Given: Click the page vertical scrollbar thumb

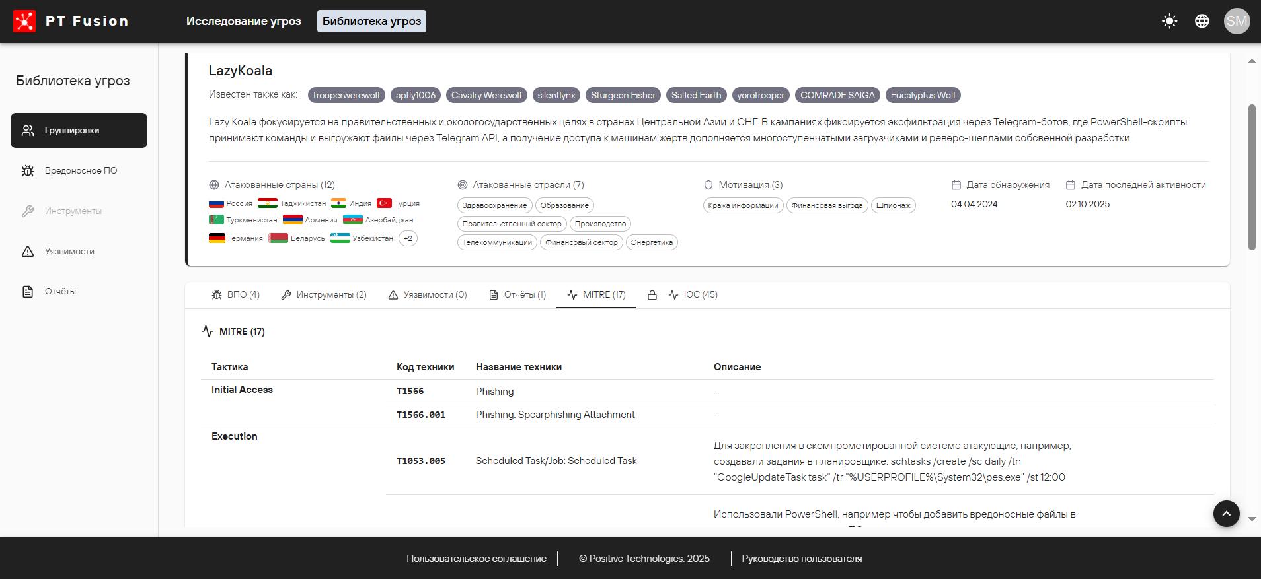Looking at the screenshot, I should coord(1251,177).
